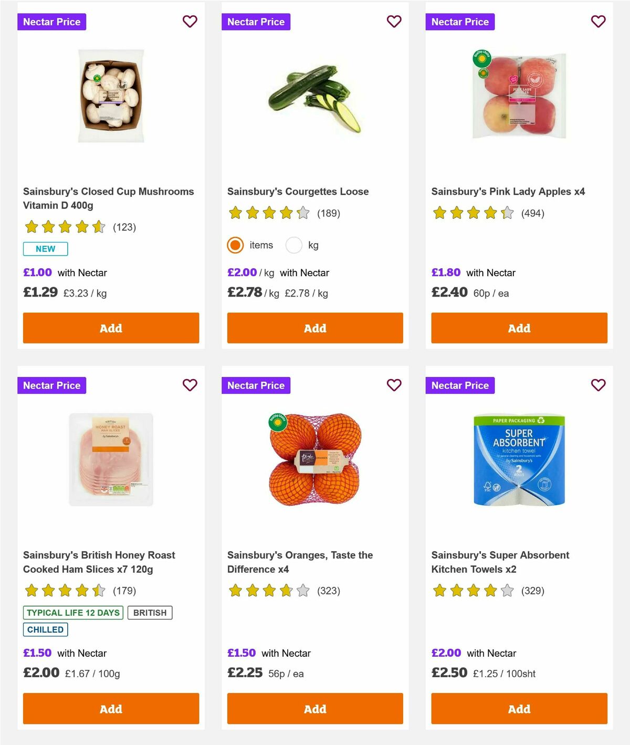
Task: Favourite the Taste the Difference Oranges
Action: tap(394, 385)
